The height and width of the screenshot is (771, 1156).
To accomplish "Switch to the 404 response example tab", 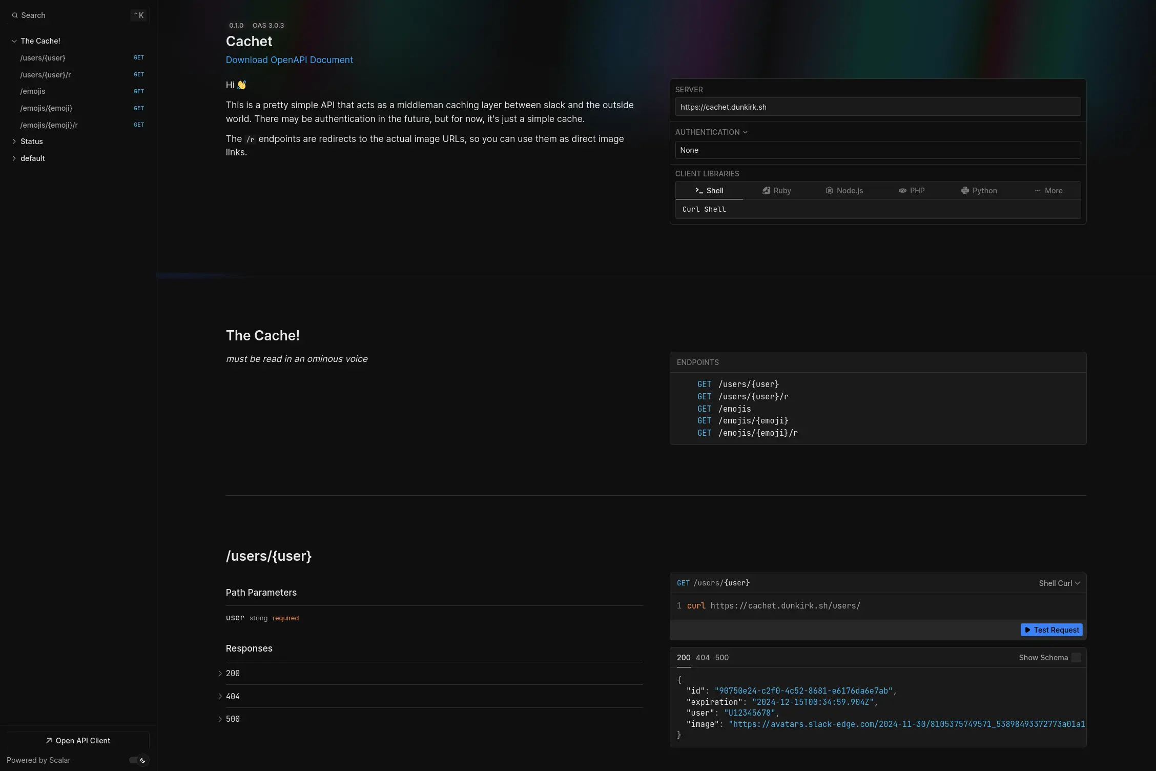I will (x=703, y=658).
